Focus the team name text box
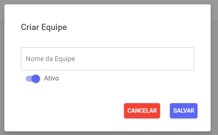 (108, 59)
